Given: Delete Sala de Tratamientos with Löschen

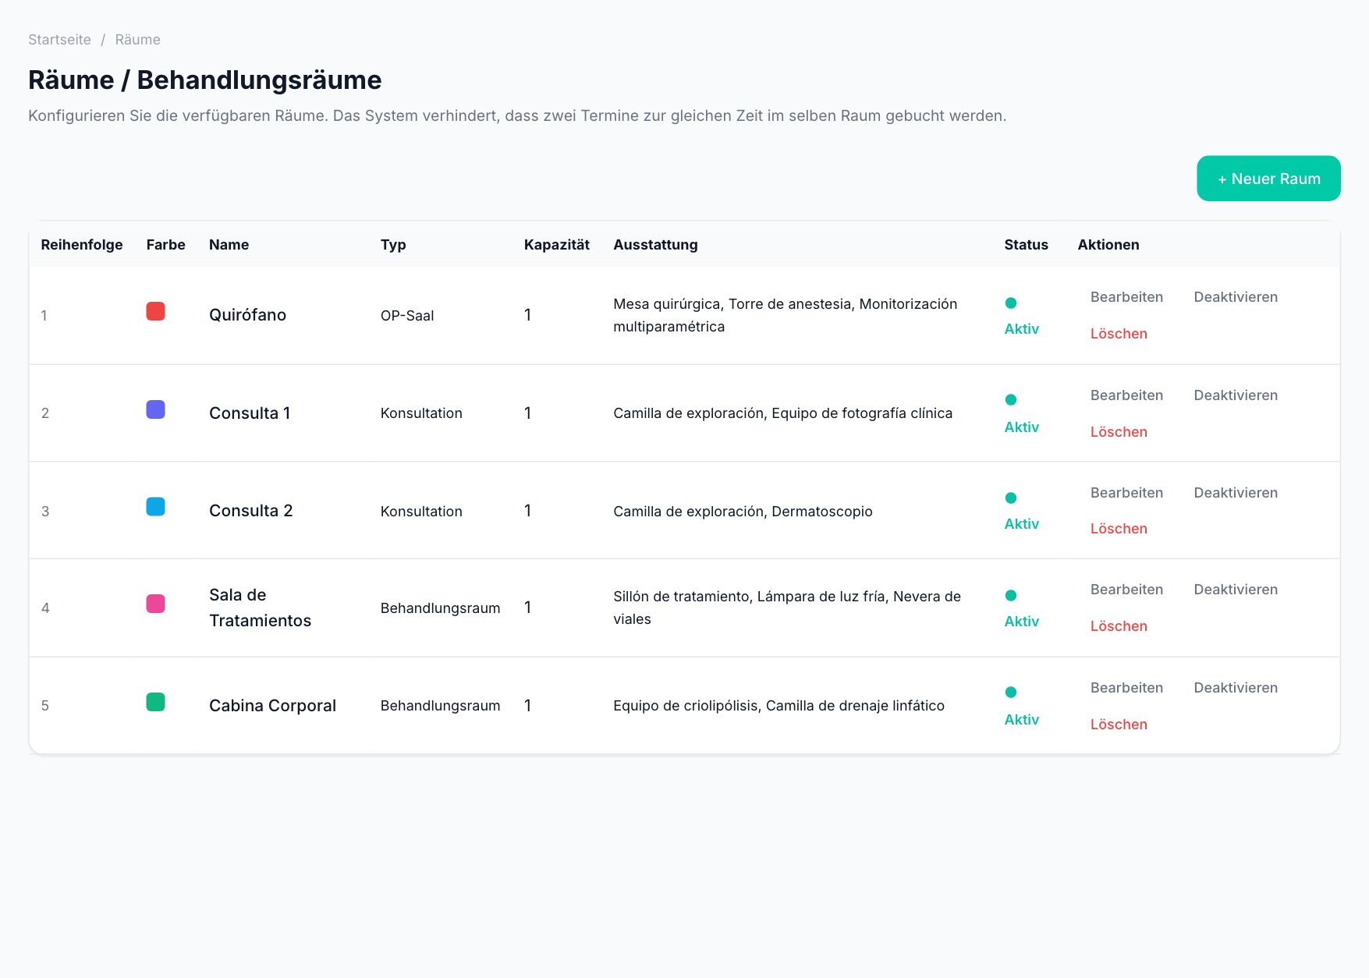Looking at the screenshot, I should [x=1119, y=626].
